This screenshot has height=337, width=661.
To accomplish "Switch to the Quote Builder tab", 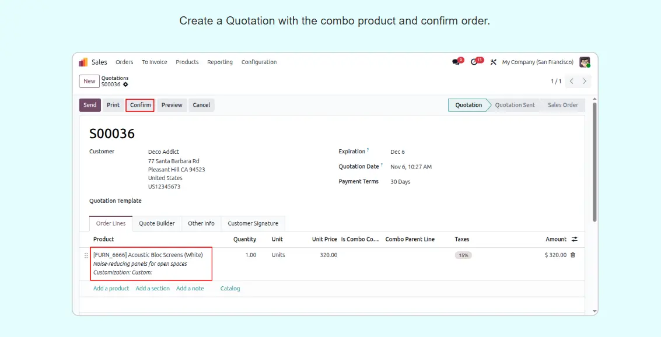I will point(157,223).
